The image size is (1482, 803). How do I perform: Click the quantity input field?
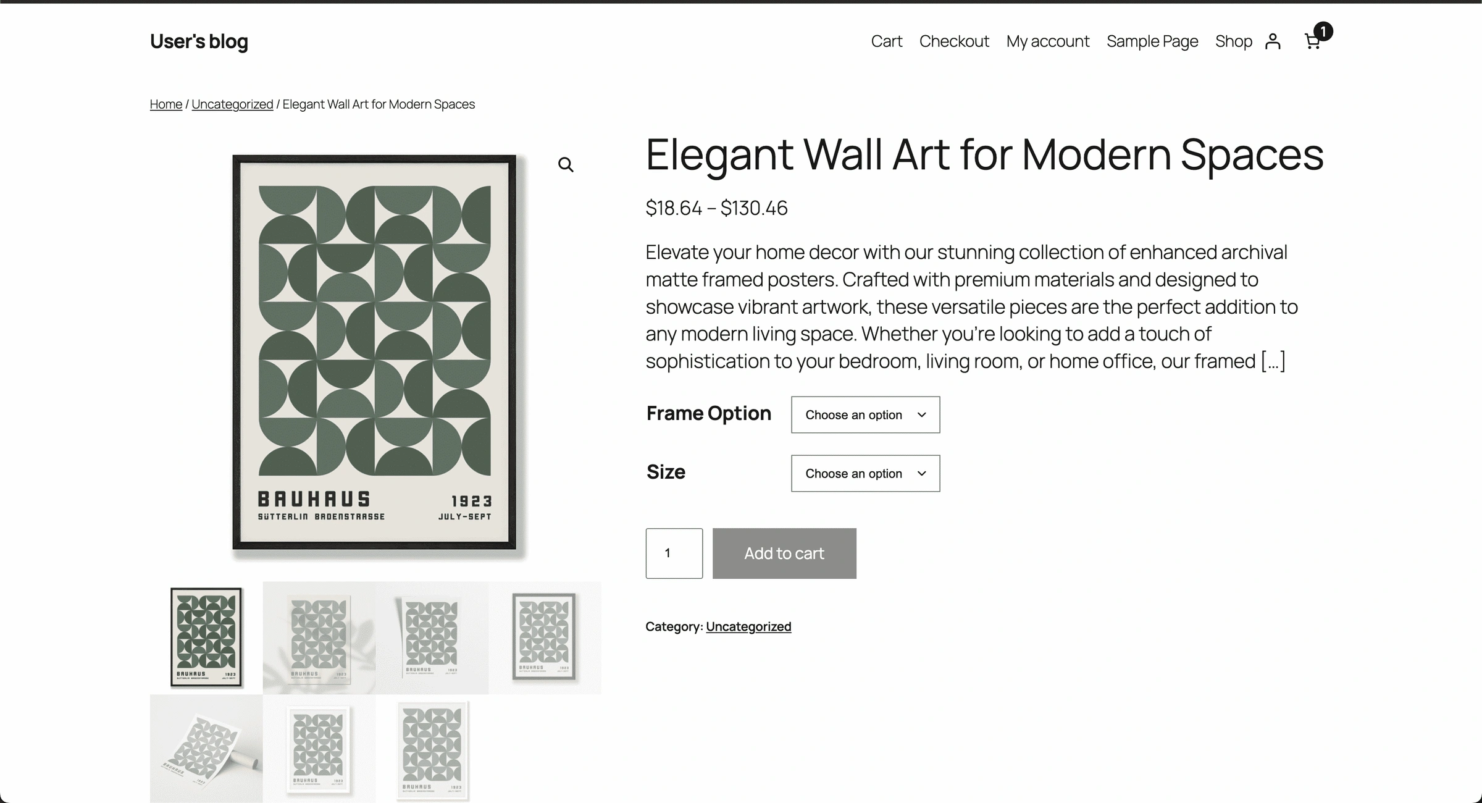click(x=674, y=553)
